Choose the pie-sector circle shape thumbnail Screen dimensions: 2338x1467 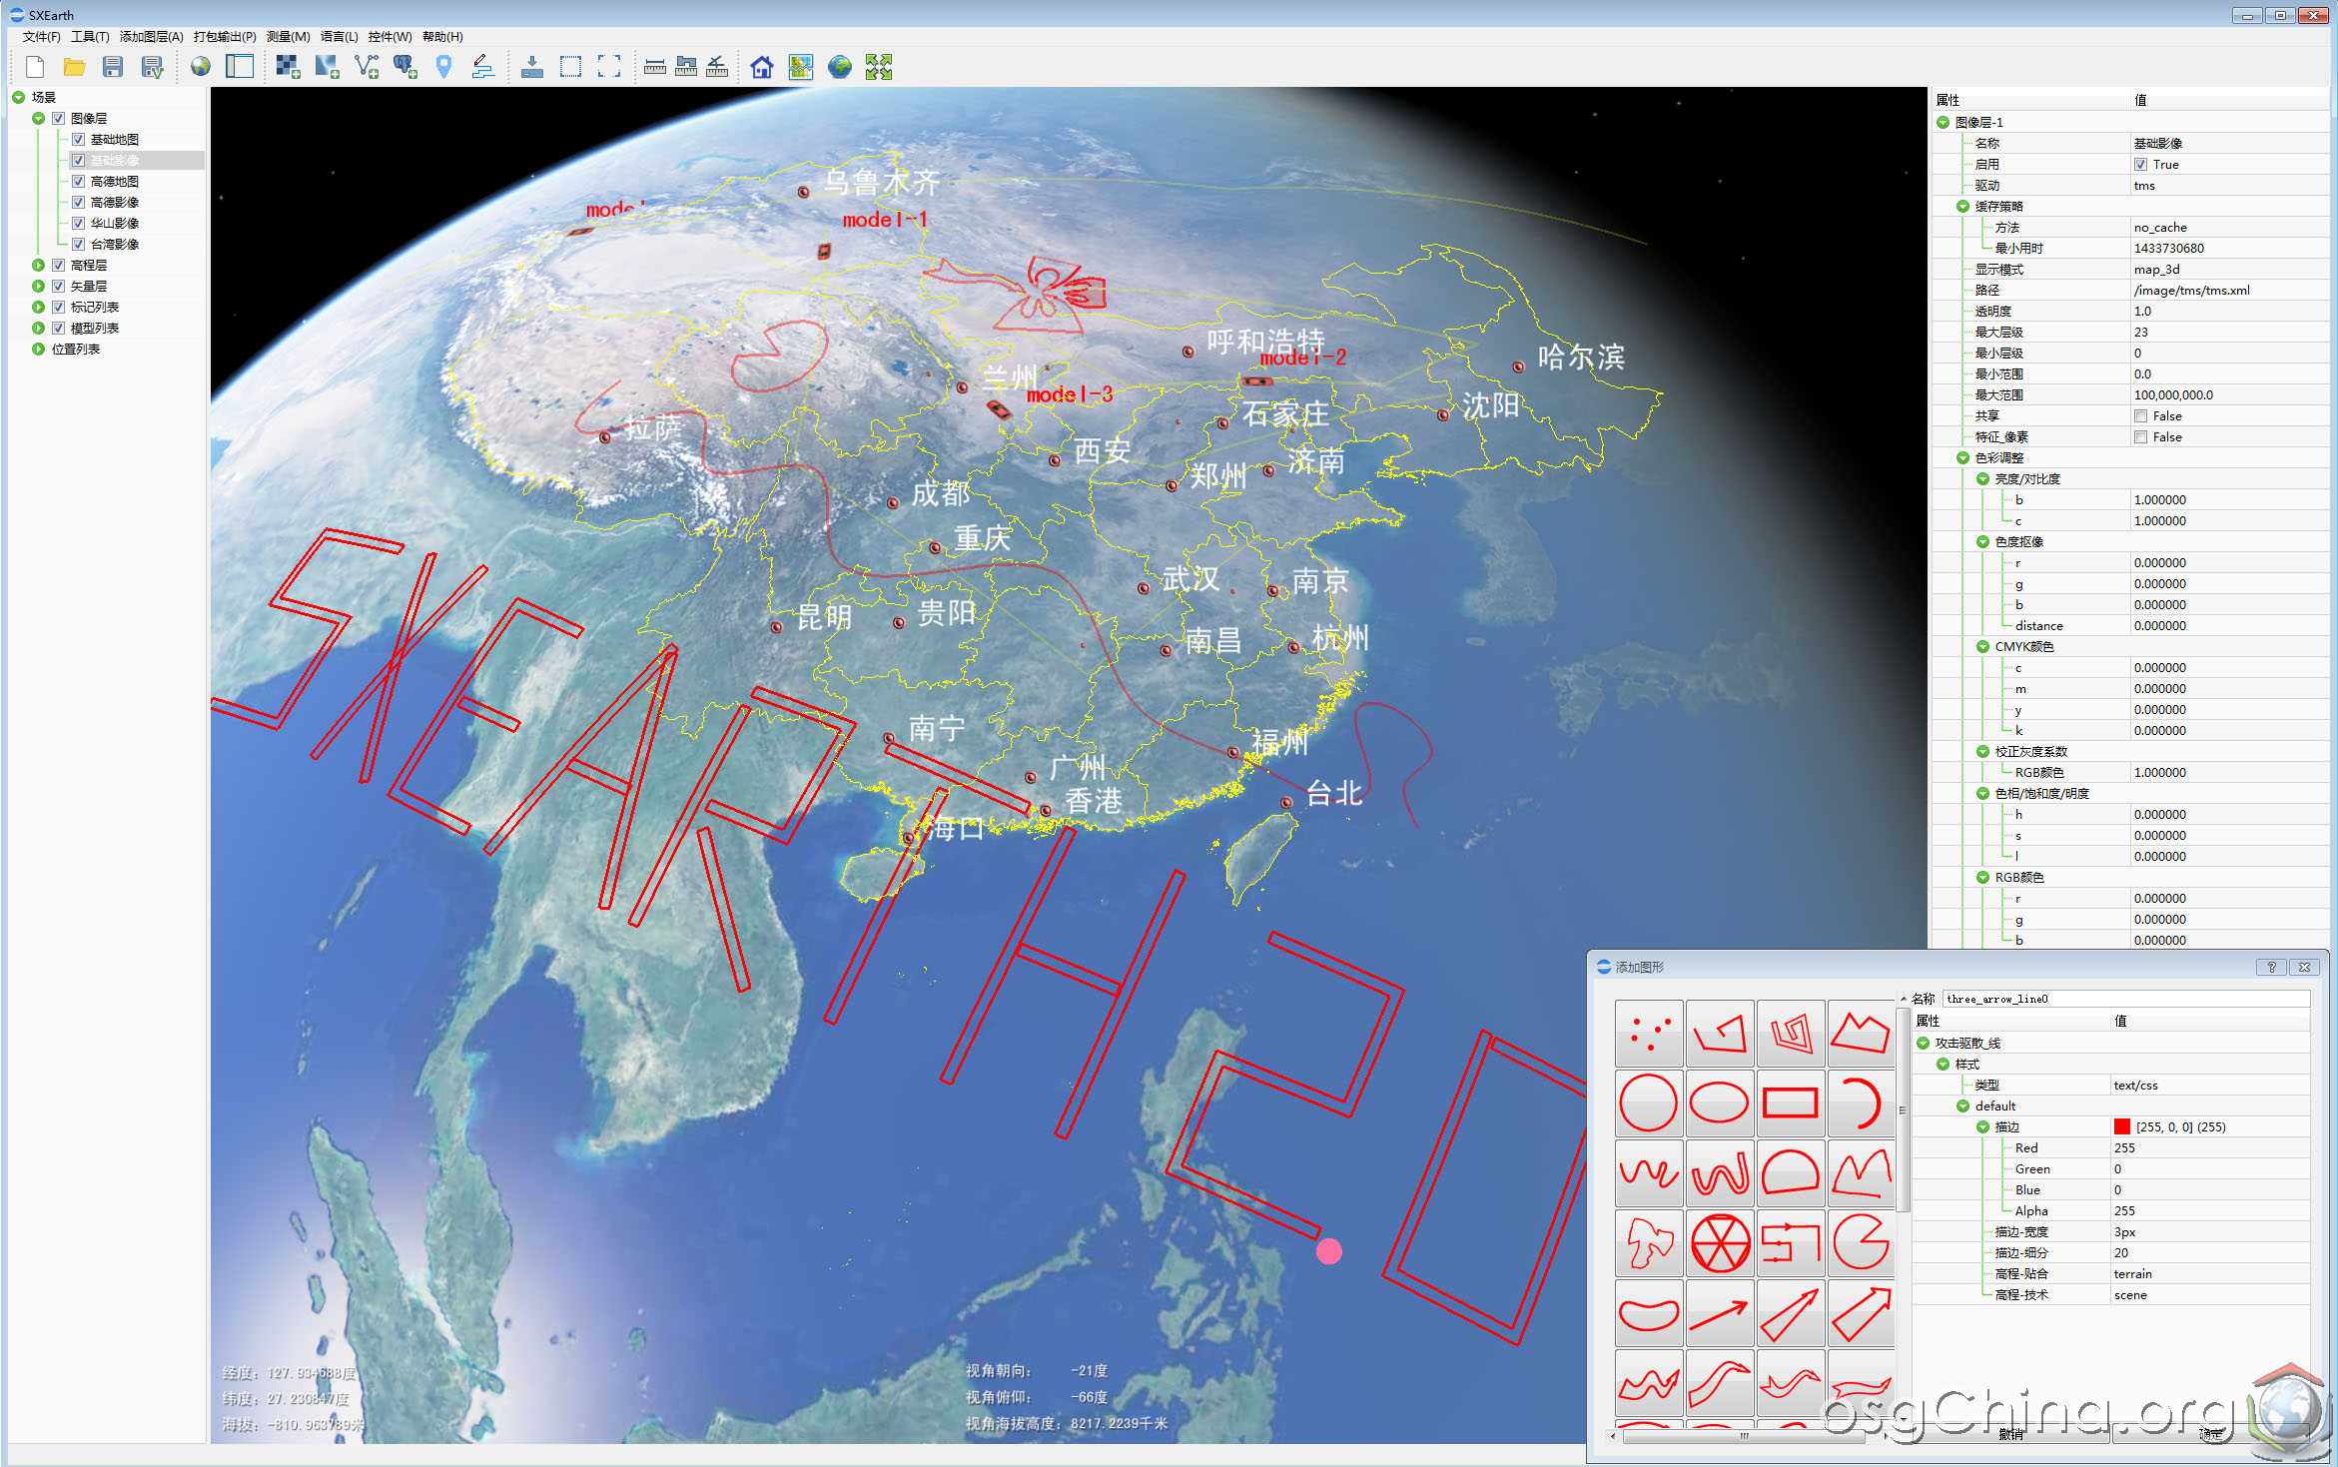point(1862,1243)
